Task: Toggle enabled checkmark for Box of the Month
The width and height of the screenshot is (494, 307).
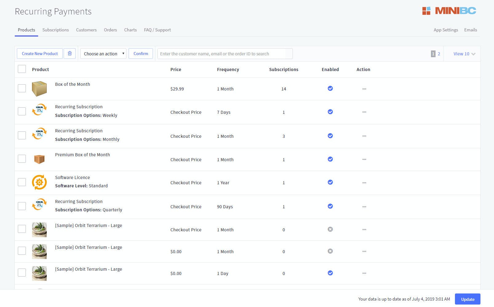Action: [330, 88]
